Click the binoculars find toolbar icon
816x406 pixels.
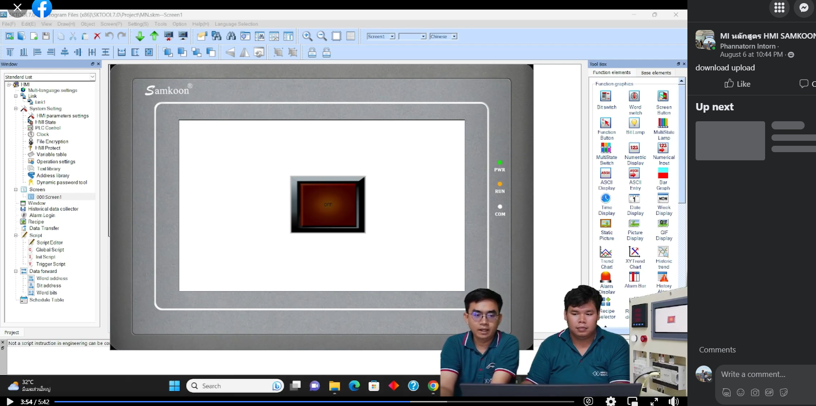coord(231,36)
